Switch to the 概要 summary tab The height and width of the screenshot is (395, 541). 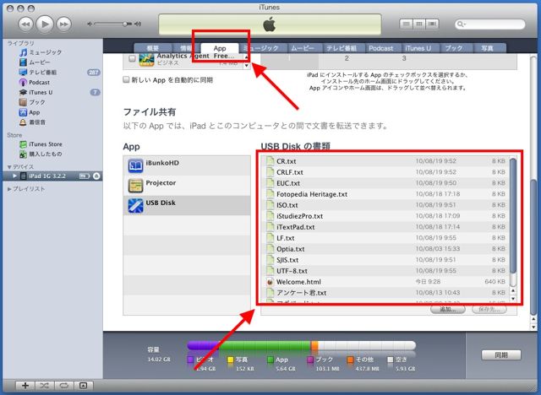pyautogui.click(x=153, y=48)
